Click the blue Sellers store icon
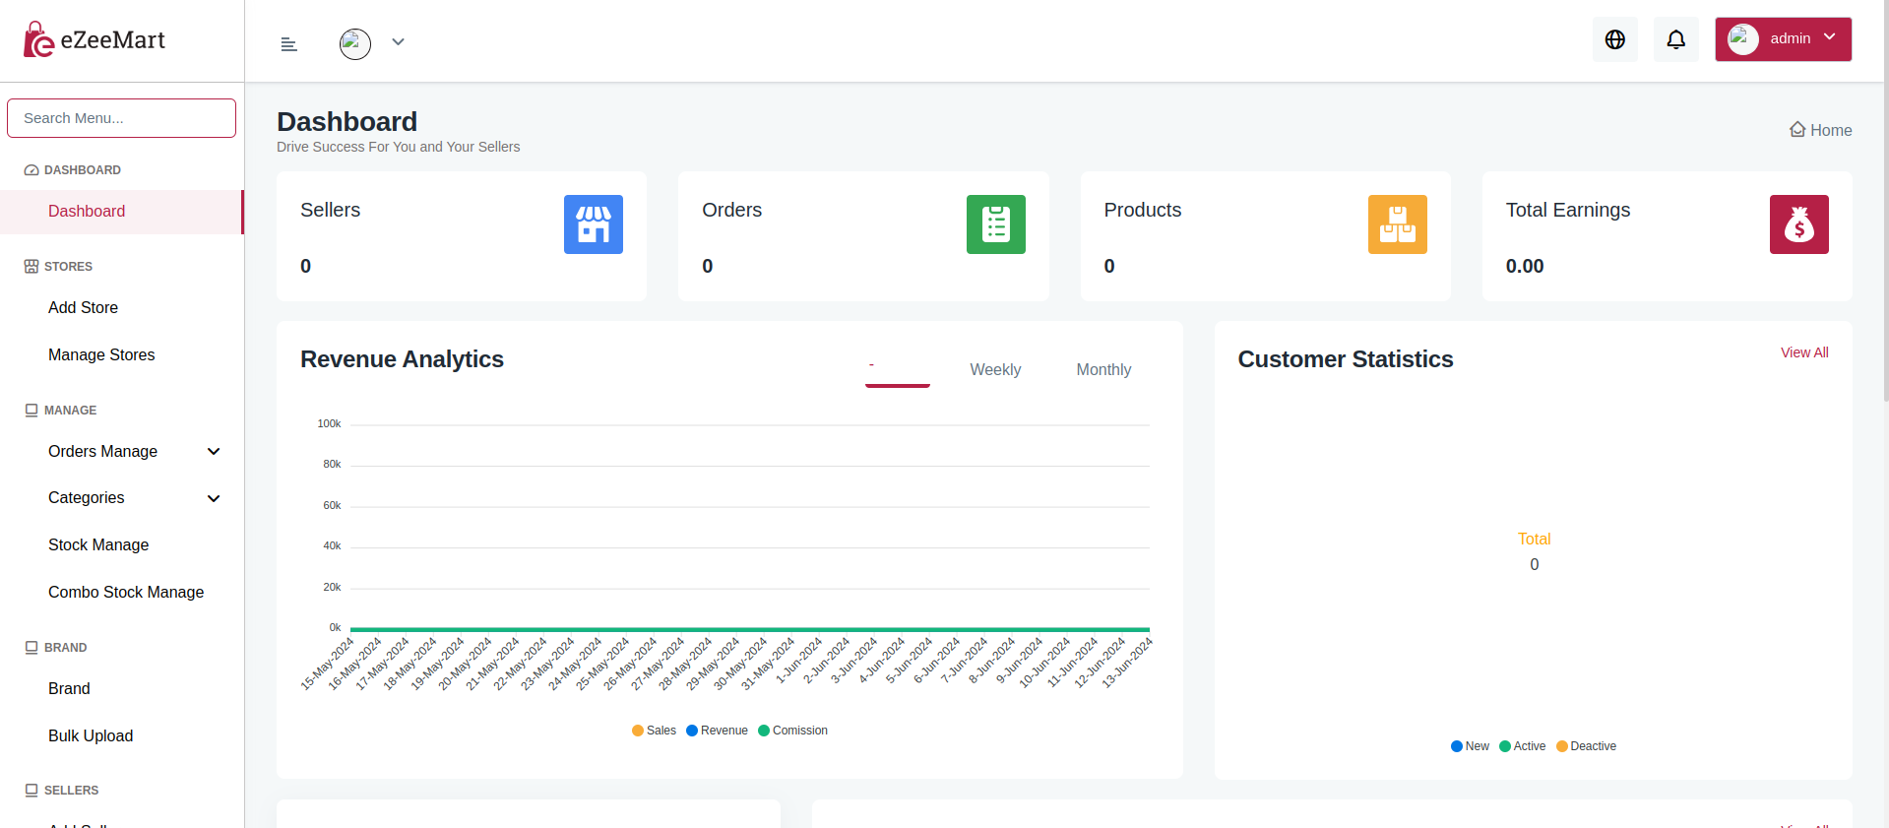The image size is (1889, 828). tap(593, 224)
